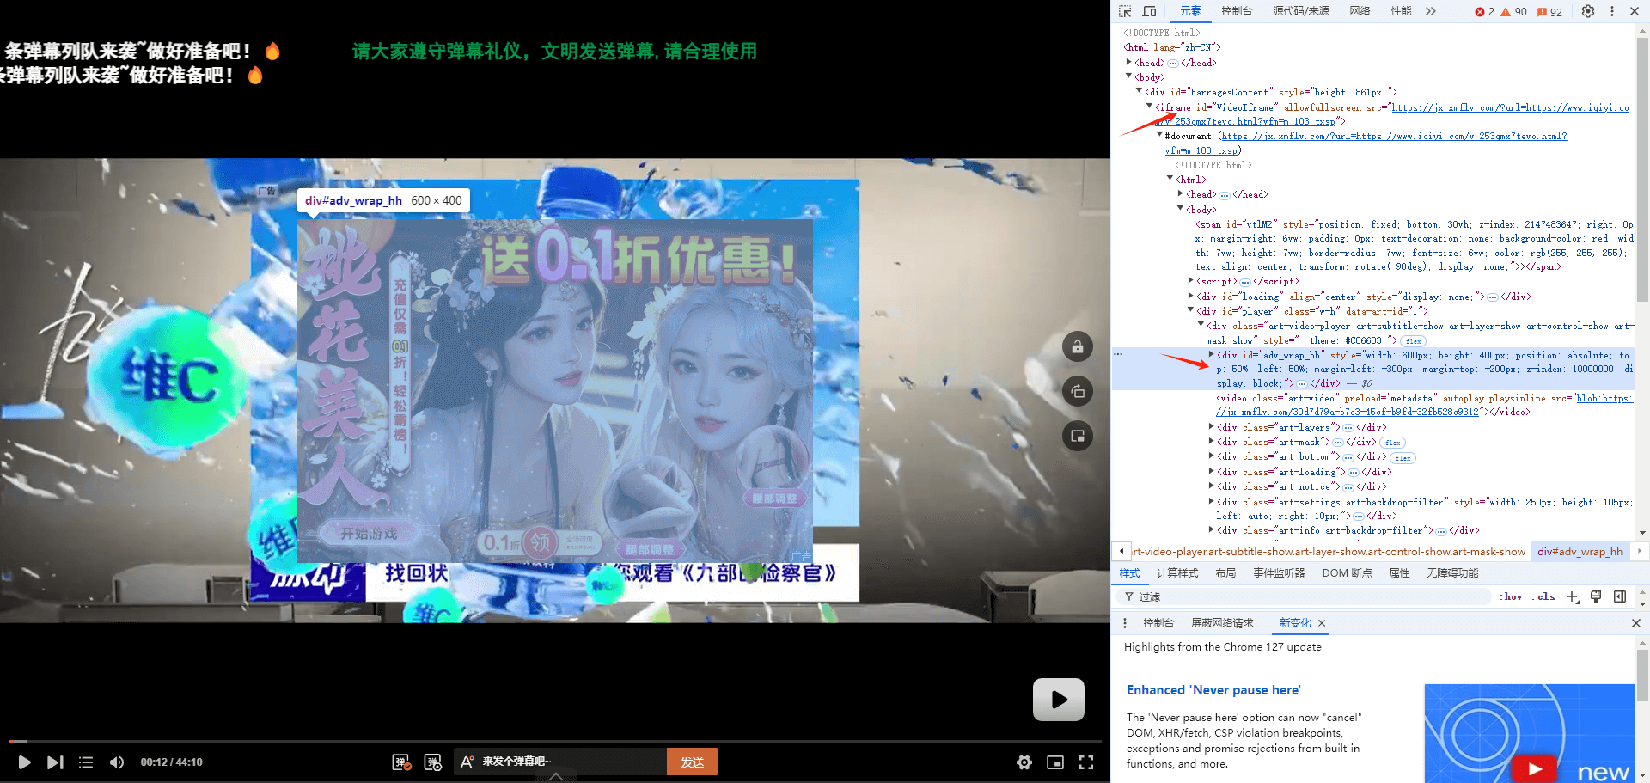The image size is (1650, 783).
Task: Open 网络 tab
Action: (x=1360, y=11)
